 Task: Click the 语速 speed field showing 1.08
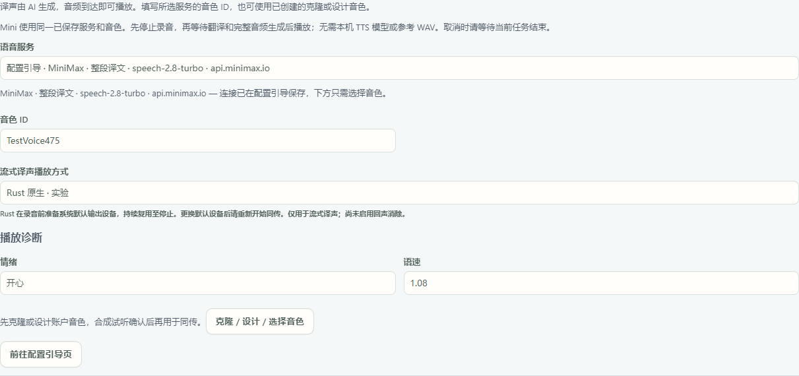[x=601, y=283]
